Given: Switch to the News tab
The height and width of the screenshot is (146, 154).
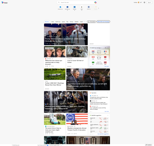Looking at the screenshot, I should click(53, 22).
